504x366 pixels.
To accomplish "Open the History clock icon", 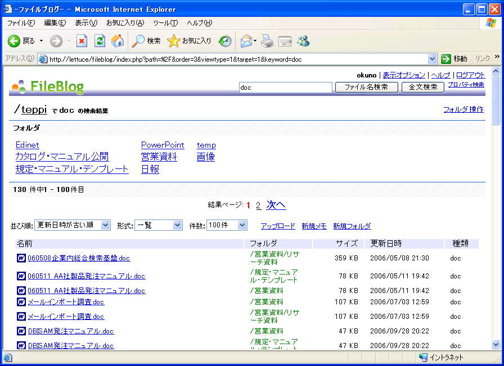I will [225, 41].
